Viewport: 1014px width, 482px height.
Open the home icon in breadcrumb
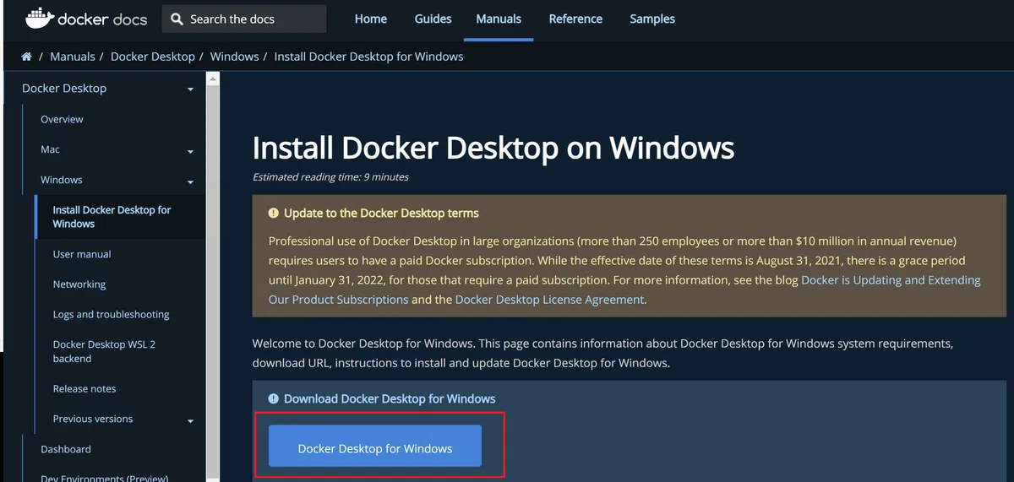(x=27, y=57)
